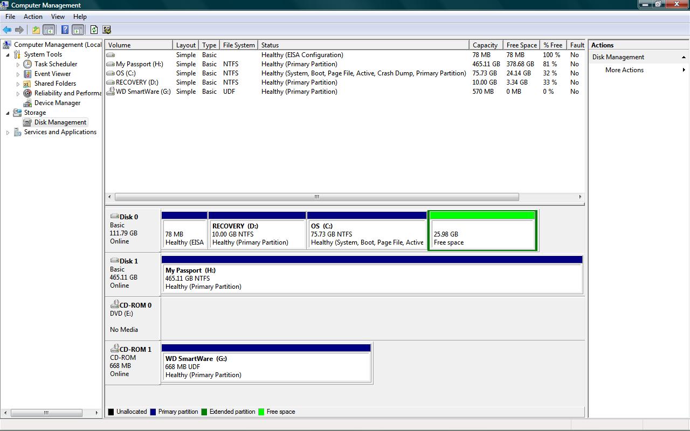Toggle Show/Hide Action Pane toolbar icon

[78, 30]
